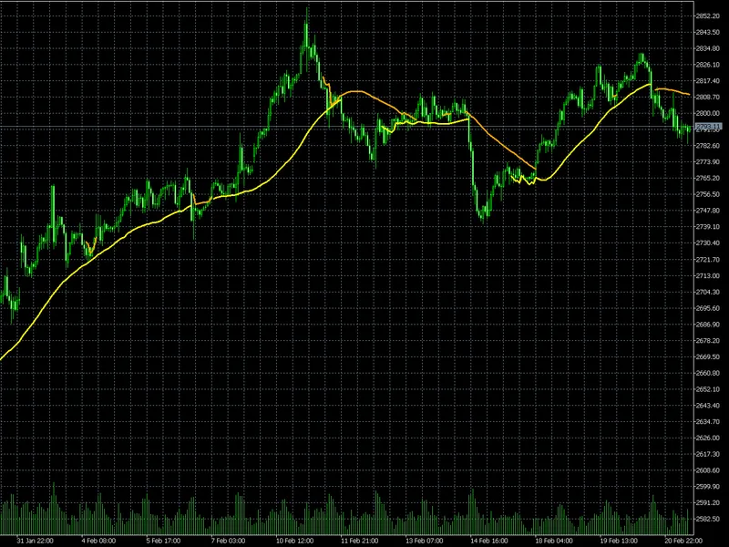Click the 19 Feb 13:00 time label
This screenshot has width=729, height=547.
pyautogui.click(x=619, y=541)
